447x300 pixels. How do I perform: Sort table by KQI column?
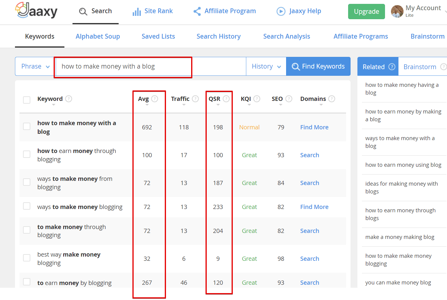pyautogui.click(x=249, y=105)
